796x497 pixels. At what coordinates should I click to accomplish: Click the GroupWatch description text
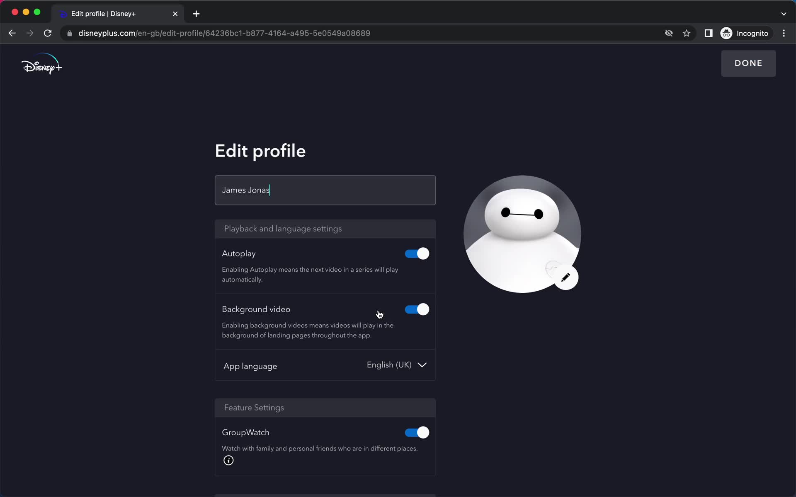[x=320, y=449]
